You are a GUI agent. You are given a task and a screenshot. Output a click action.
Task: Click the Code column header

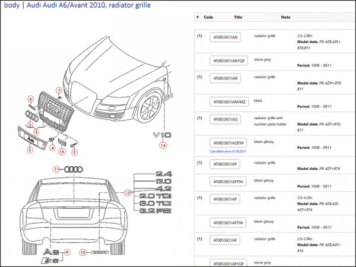[208, 18]
